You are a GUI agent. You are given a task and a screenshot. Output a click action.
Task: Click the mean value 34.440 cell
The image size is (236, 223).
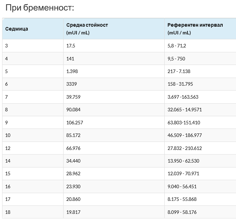tap(73, 161)
